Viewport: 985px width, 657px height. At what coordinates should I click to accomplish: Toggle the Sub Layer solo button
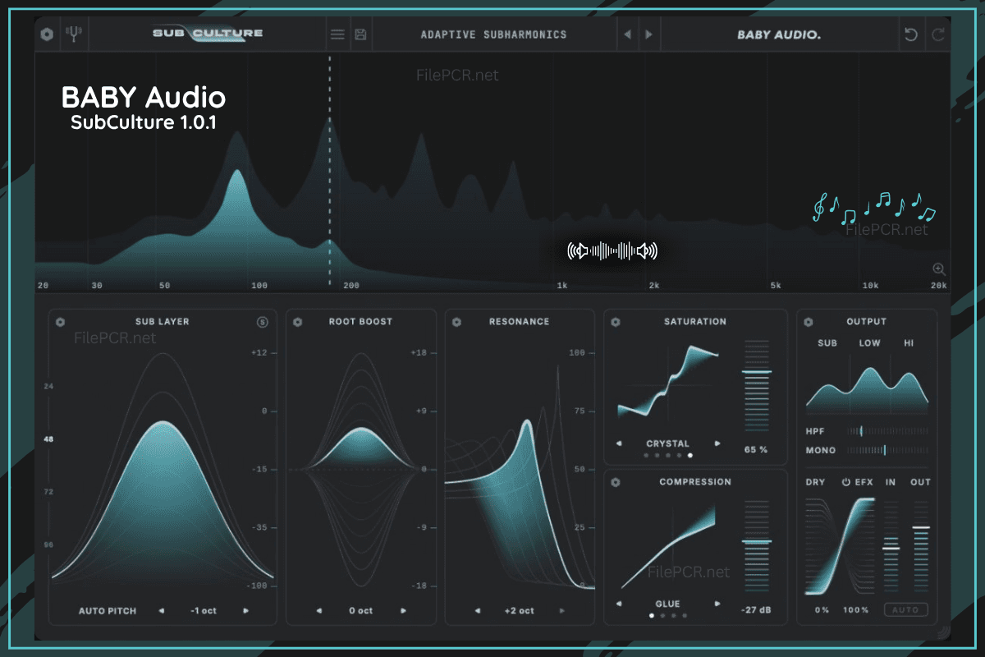tap(263, 322)
